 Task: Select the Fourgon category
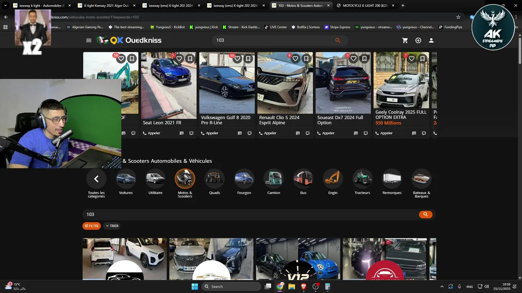click(x=244, y=182)
